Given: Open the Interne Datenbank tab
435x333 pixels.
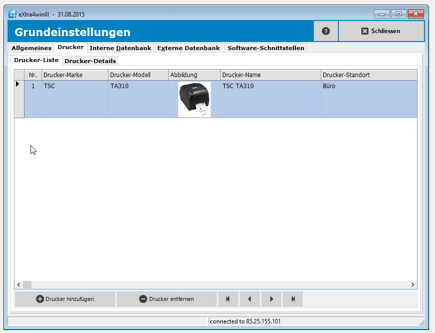Looking at the screenshot, I should tap(120, 48).
